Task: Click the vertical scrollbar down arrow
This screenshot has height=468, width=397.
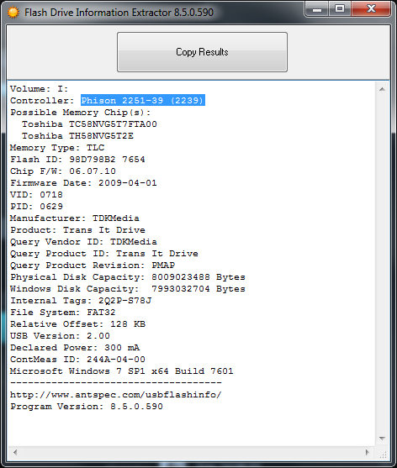Action: [x=382, y=438]
